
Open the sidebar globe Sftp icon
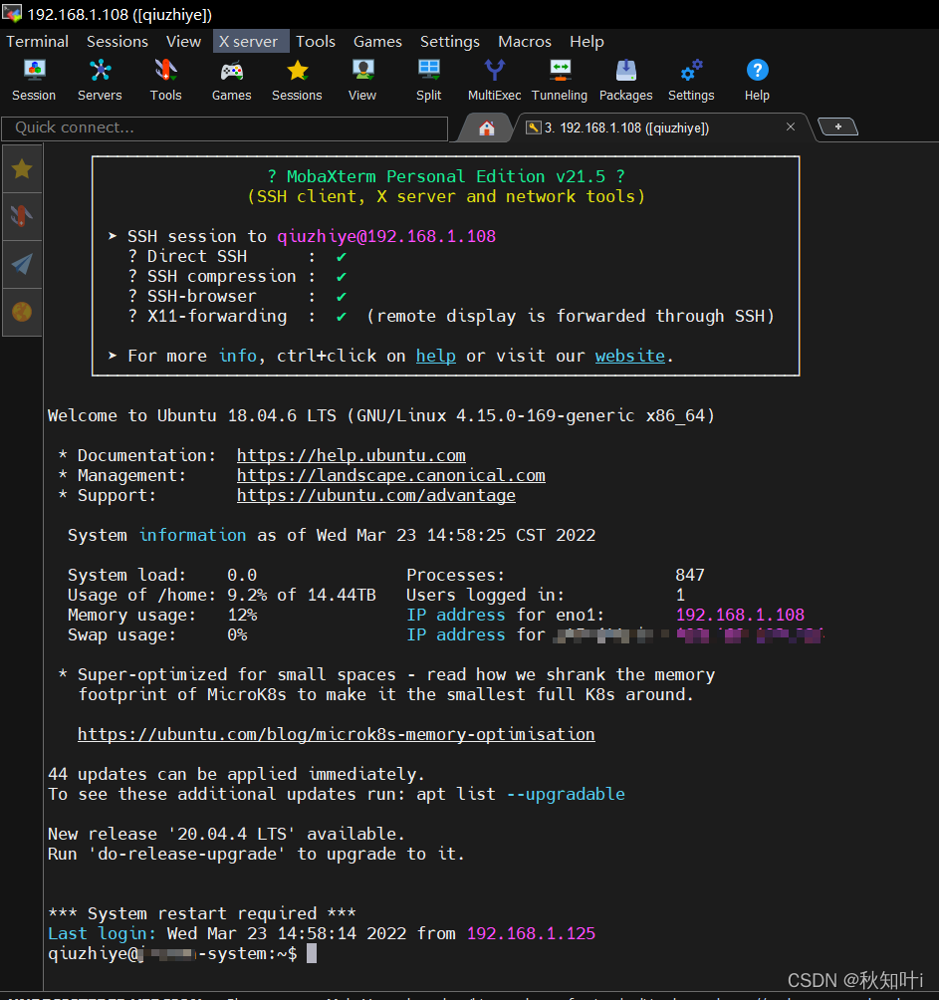point(22,313)
